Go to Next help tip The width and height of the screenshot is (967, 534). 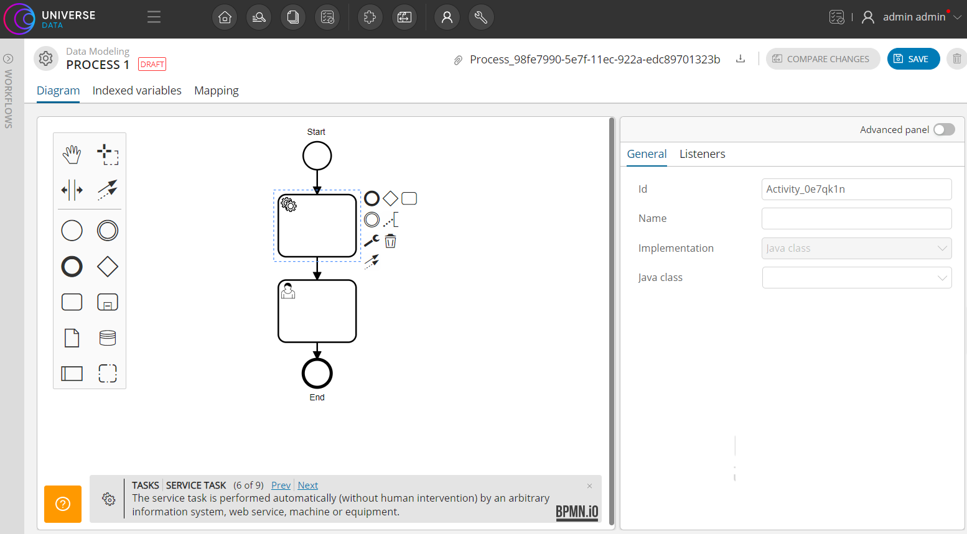coord(308,486)
